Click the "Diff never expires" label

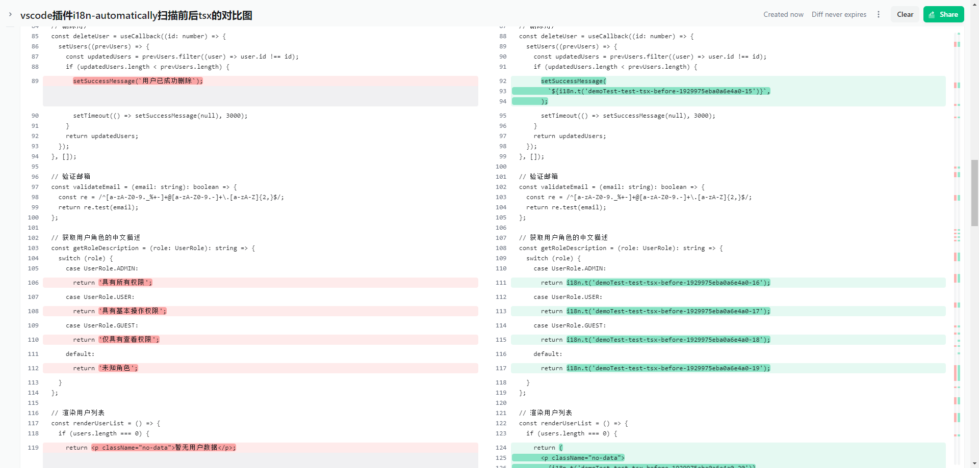click(839, 15)
